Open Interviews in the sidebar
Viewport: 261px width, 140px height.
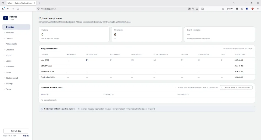pos(16,66)
